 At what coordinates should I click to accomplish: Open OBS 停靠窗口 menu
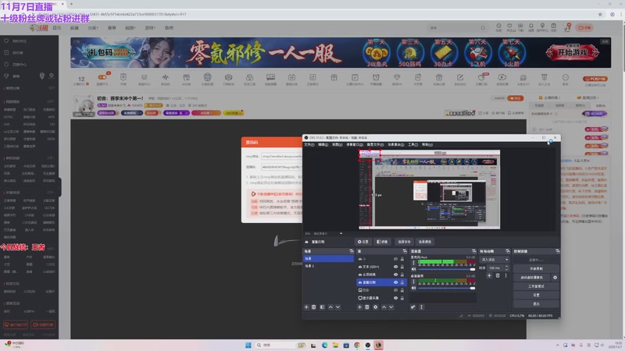[355, 144]
